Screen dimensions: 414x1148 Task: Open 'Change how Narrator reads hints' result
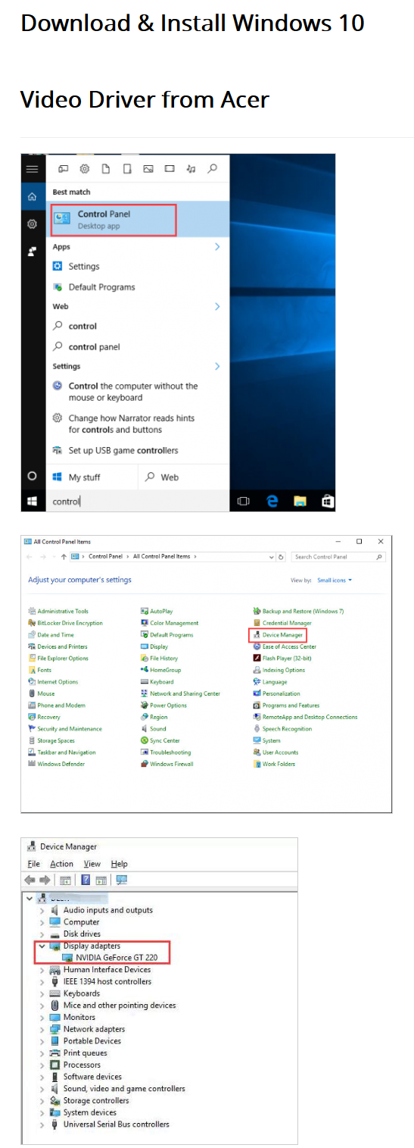(x=124, y=424)
